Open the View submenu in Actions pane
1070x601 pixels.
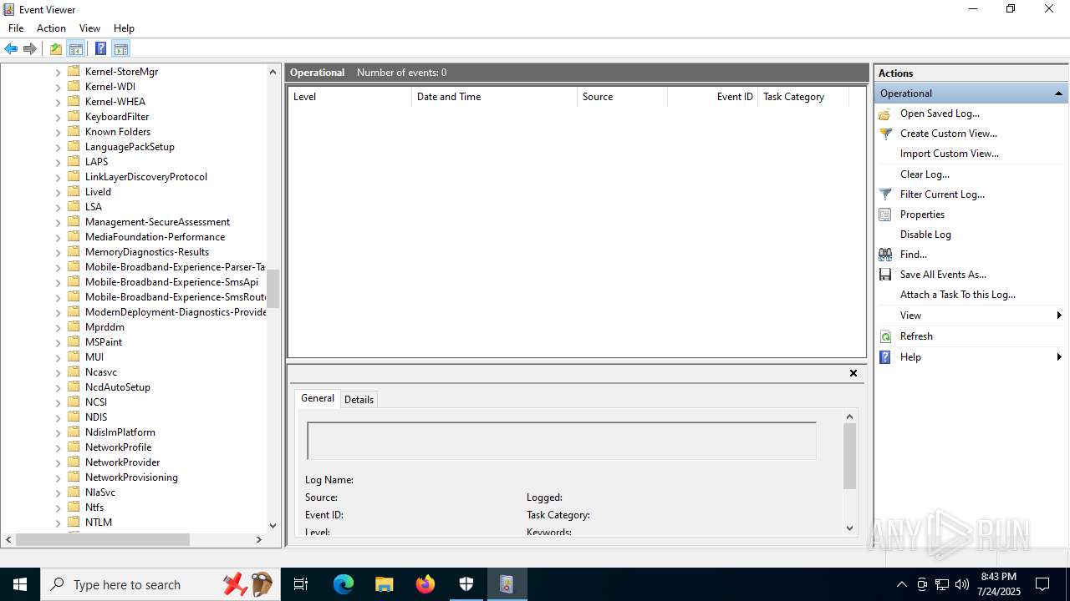pyautogui.click(x=971, y=316)
